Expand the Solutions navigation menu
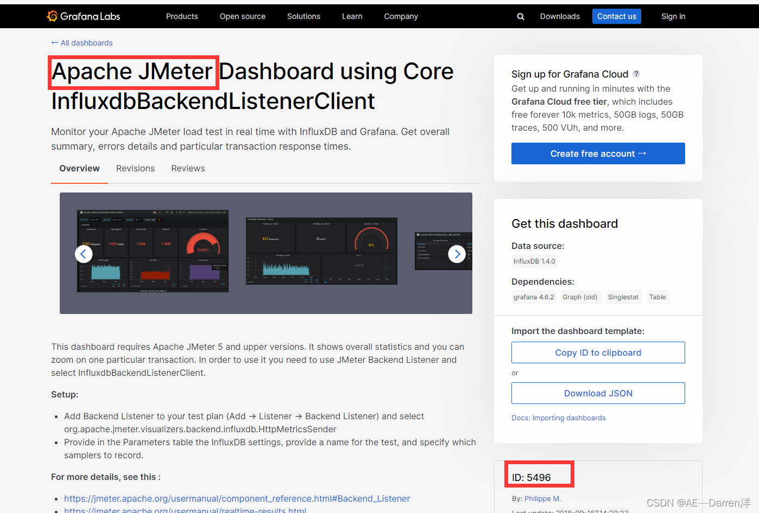 pyautogui.click(x=303, y=16)
